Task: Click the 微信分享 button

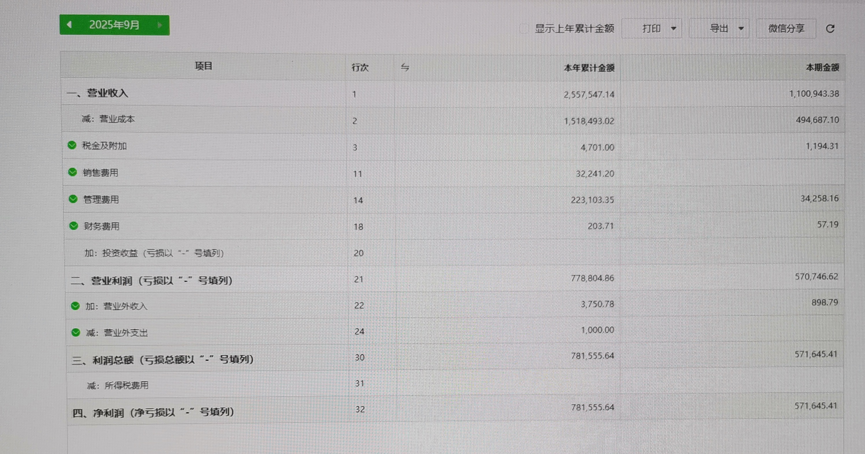Action: 786,29
